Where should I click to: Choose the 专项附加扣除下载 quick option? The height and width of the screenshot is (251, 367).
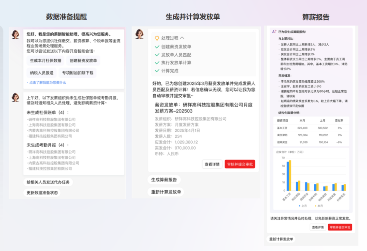click(77, 73)
